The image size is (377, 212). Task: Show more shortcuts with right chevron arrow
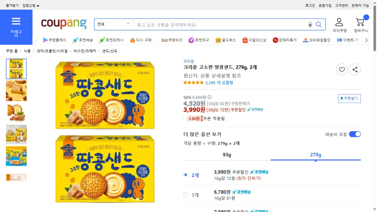[x=366, y=40]
